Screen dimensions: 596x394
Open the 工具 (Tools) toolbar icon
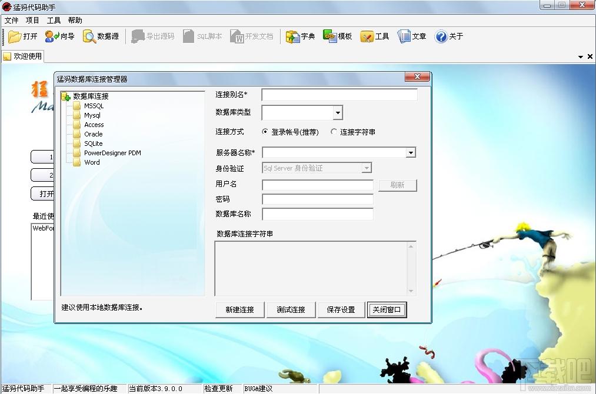pos(367,36)
